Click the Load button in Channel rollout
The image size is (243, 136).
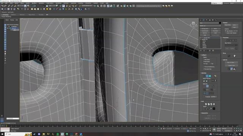point(235,27)
